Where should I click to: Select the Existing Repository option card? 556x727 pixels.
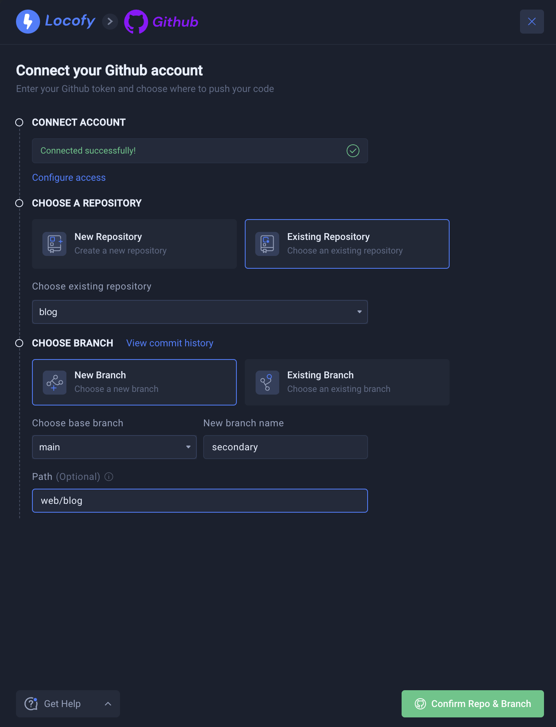coord(347,244)
